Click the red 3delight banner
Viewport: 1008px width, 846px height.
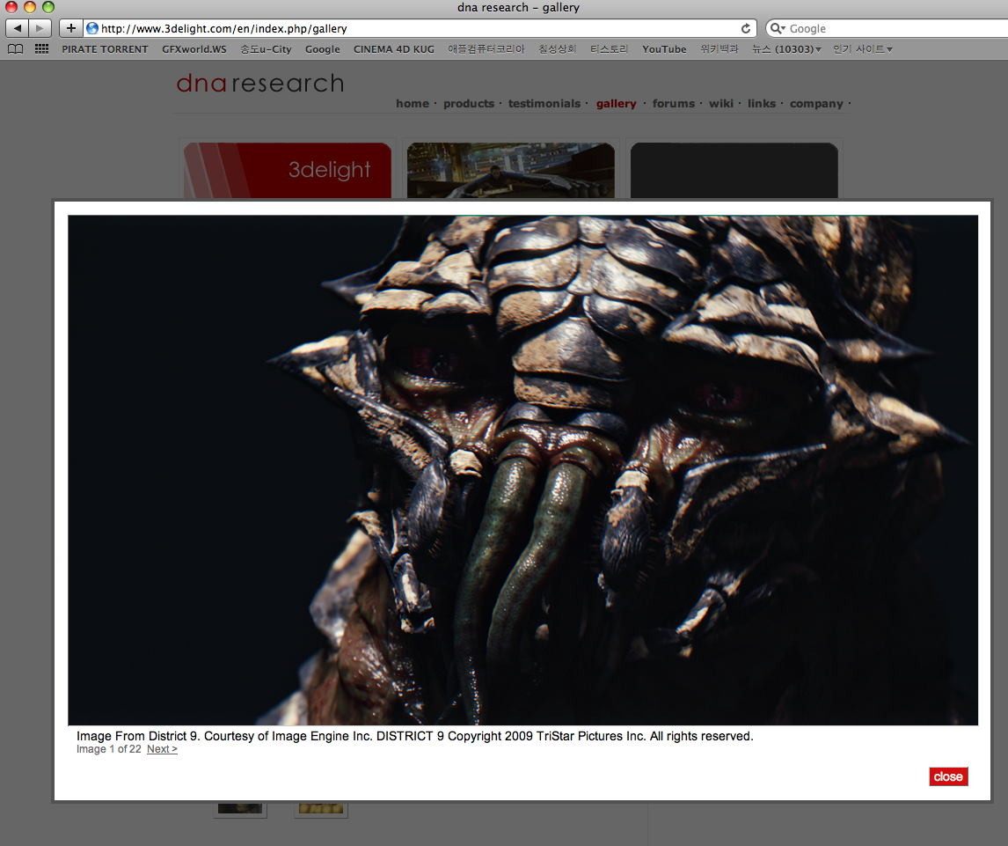[288, 171]
